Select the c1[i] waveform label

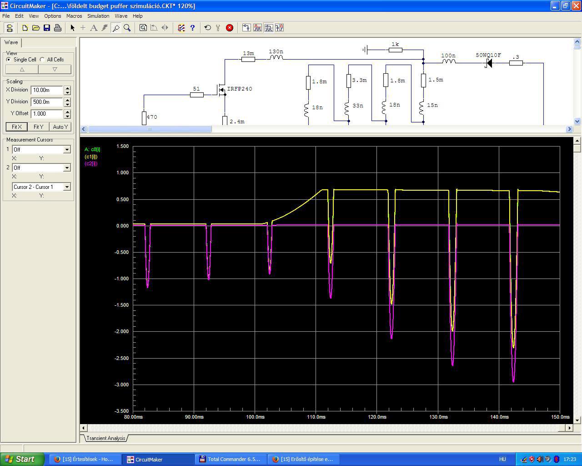[x=91, y=157]
